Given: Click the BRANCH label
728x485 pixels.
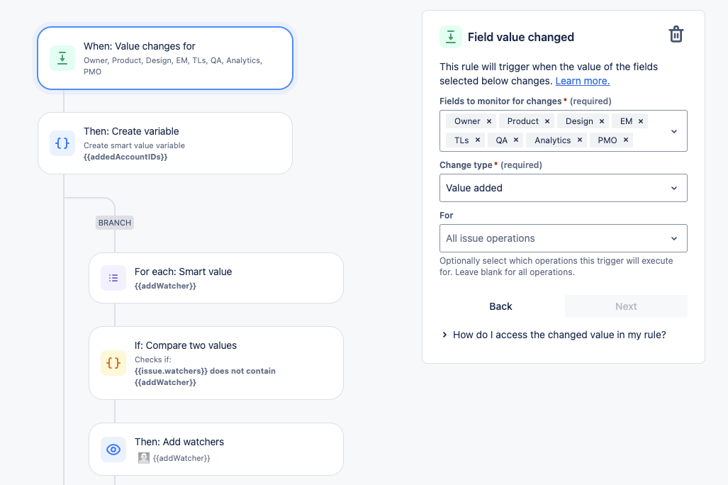Looking at the screenshot, I should point(115,223).
